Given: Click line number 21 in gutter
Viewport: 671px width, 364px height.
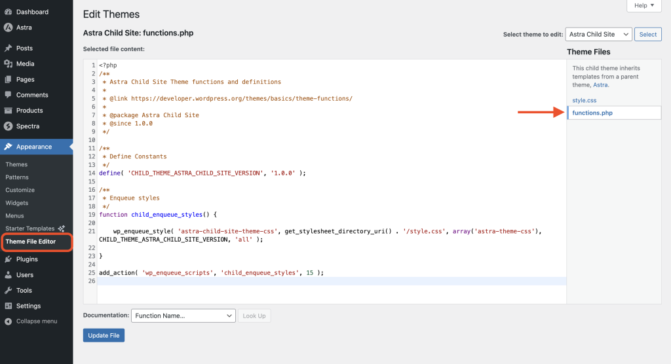Looking at the screenshot, I should coord(92,231).
